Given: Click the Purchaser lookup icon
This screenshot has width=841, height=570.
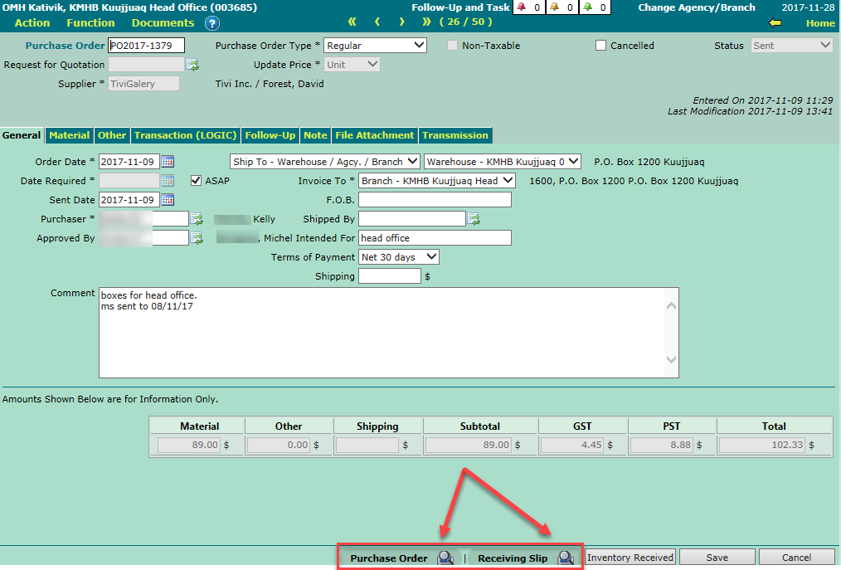Looking at the screenshot, I should pyautogui.click(x=197, y=219).
